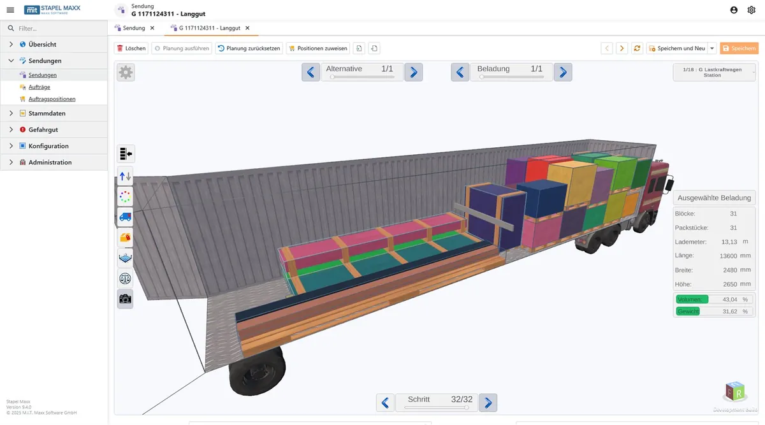Go to the next Beladung

click(x=562, y=72)
